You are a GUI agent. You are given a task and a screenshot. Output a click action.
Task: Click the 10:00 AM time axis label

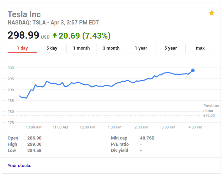[x=34, y=127]
